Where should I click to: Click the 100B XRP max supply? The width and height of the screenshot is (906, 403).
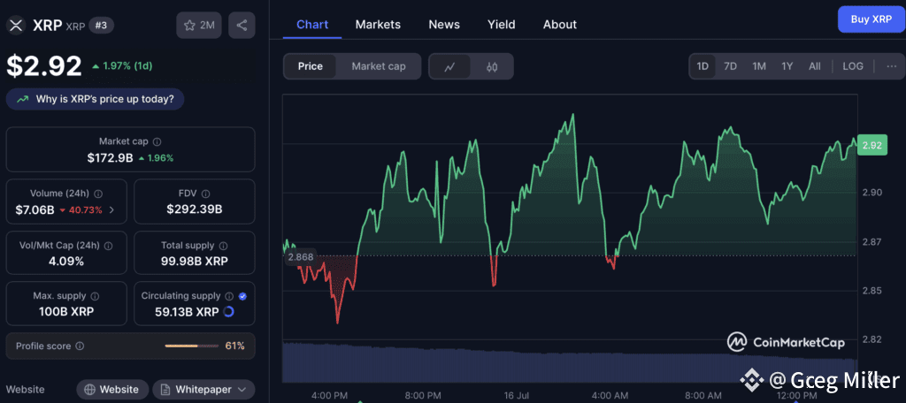pyautogui.click(x=67, y=312)
